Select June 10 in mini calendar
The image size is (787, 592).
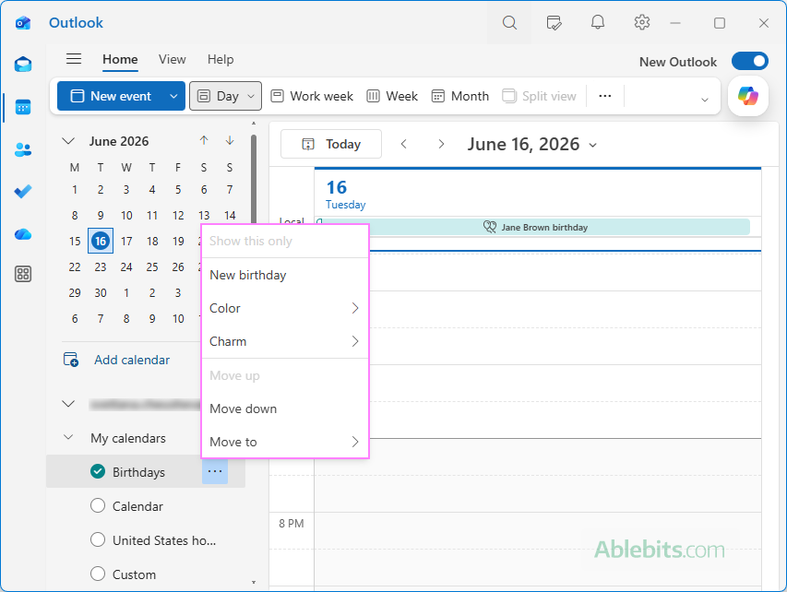pos(126,215)
